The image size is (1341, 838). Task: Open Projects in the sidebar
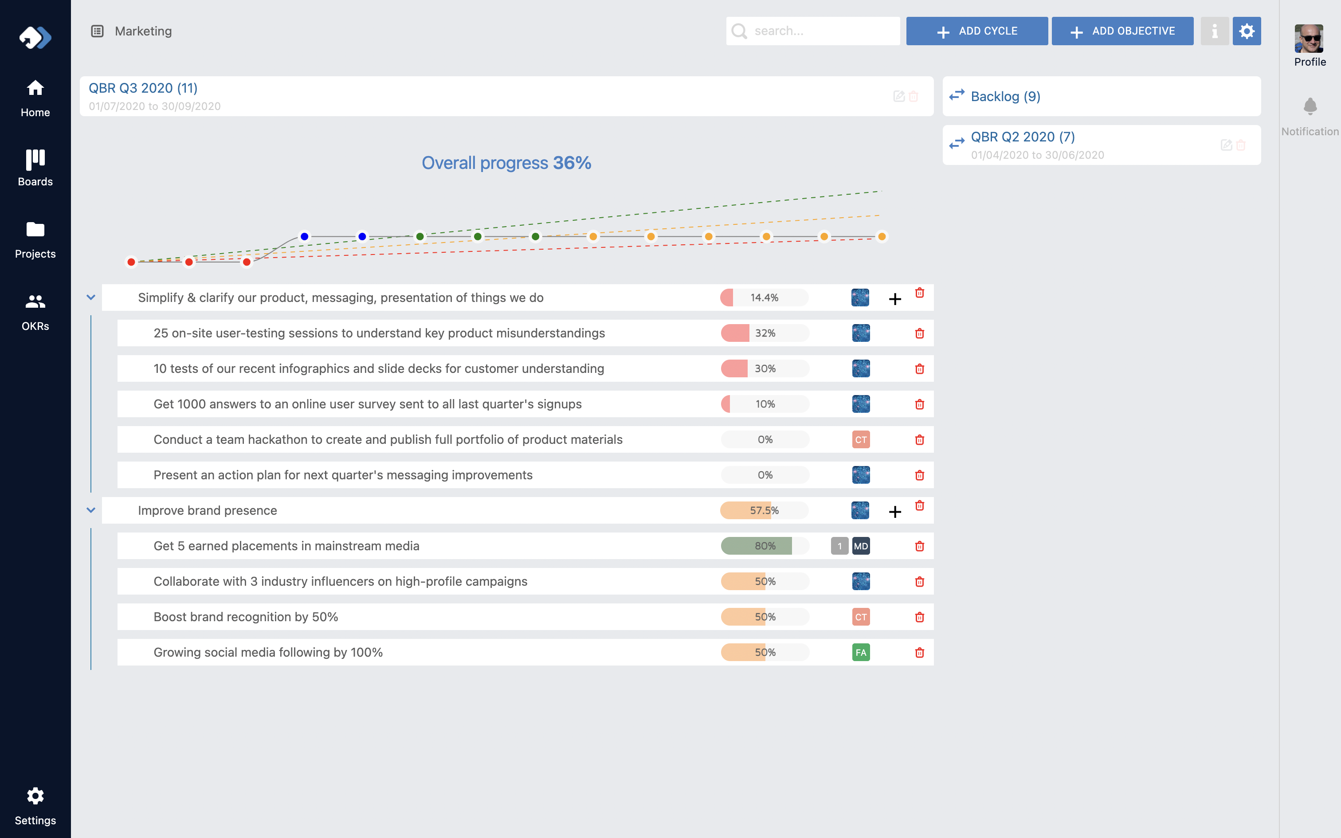[x=35, y=239]
